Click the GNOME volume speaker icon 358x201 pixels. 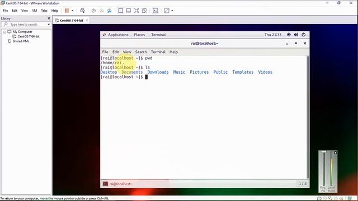coord(296,35)
